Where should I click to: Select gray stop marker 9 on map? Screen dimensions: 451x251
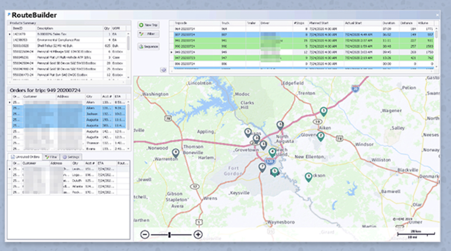click(x=248, y=133)
